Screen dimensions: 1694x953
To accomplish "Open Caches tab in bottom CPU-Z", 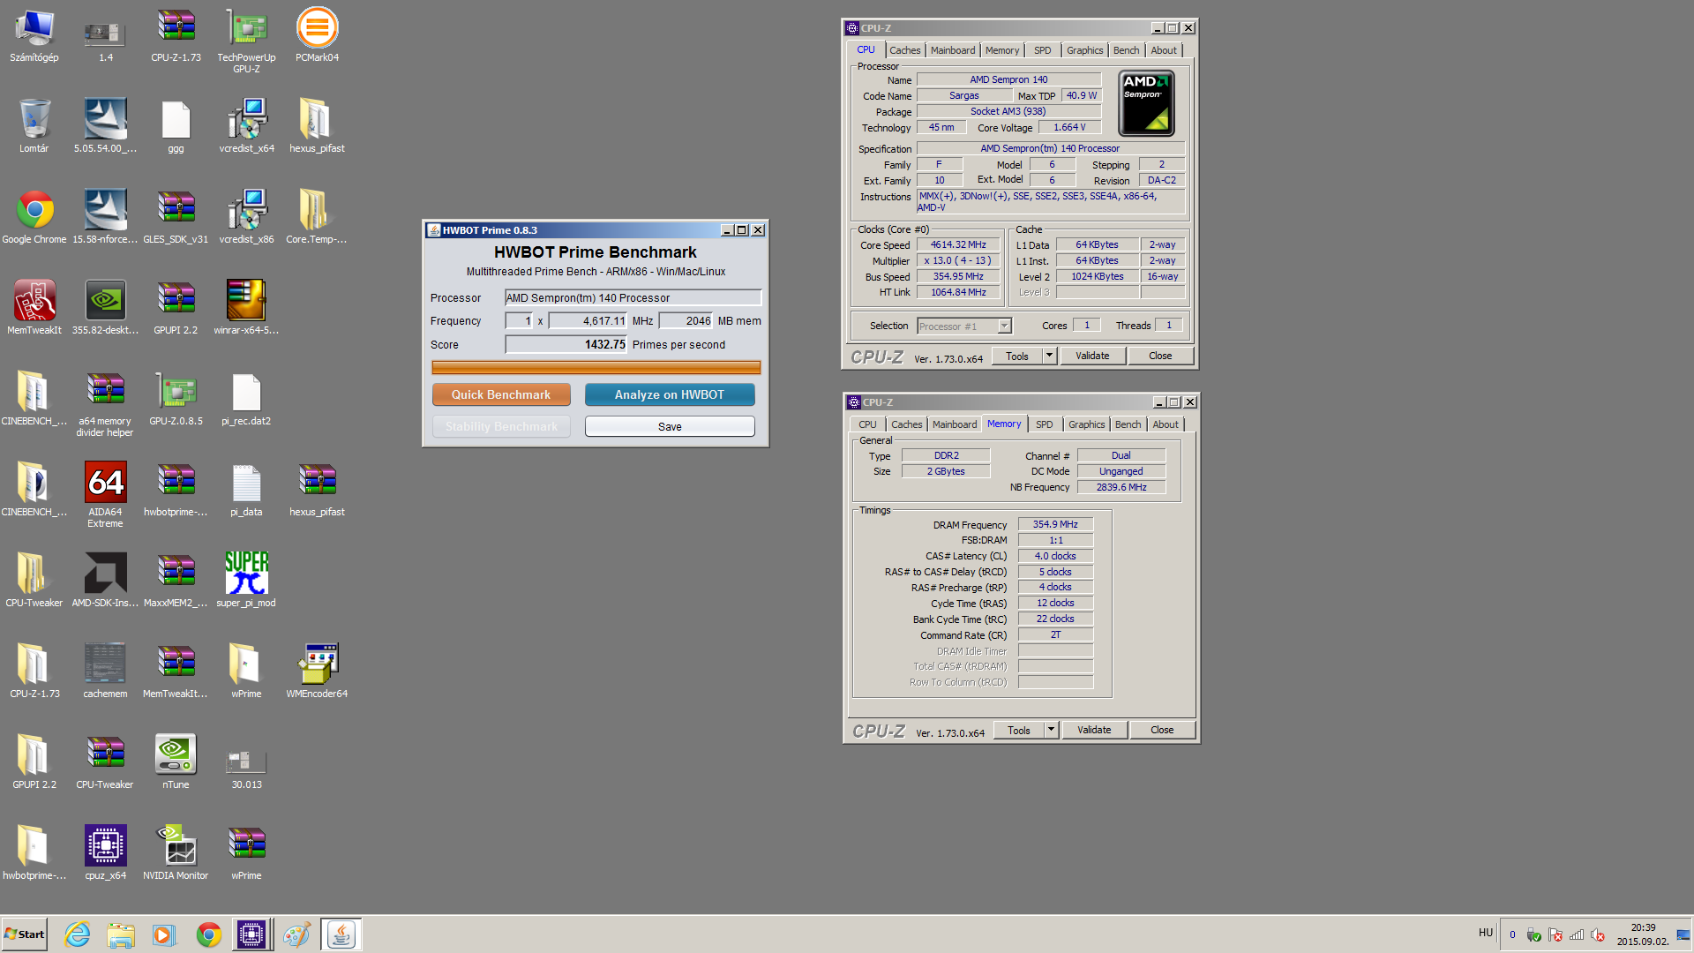I will click(x=906, y=424).
